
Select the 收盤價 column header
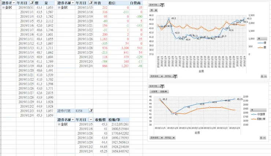(x=100, y=120)
